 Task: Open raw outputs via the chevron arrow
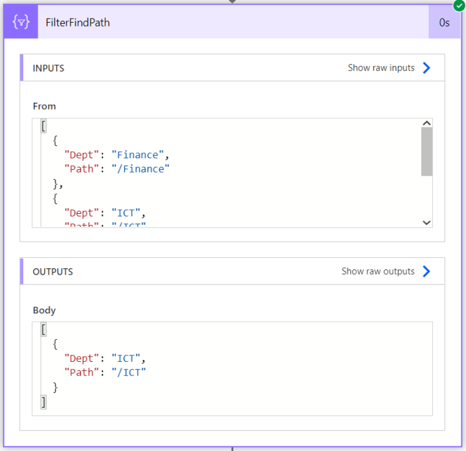click(x=427, y=271)
